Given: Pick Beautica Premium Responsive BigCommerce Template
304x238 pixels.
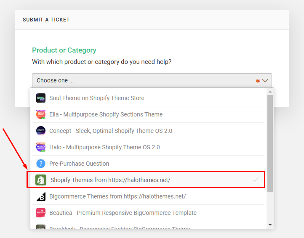Looking at the screenshot, I should click(x=148, y=213).
